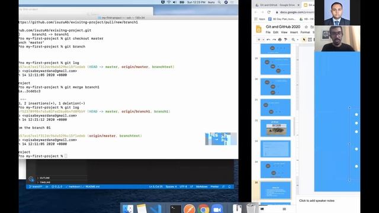The width and height of the screenshot is (379, 213).
Task: Select slide 33 thumbnail in filmstrip
Action: [275, 149]
